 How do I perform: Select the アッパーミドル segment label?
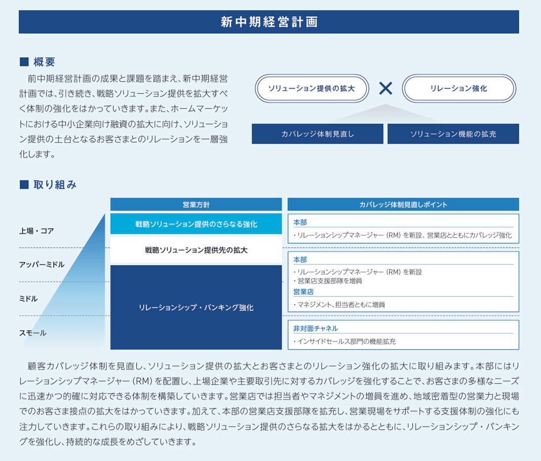[42, 265]
